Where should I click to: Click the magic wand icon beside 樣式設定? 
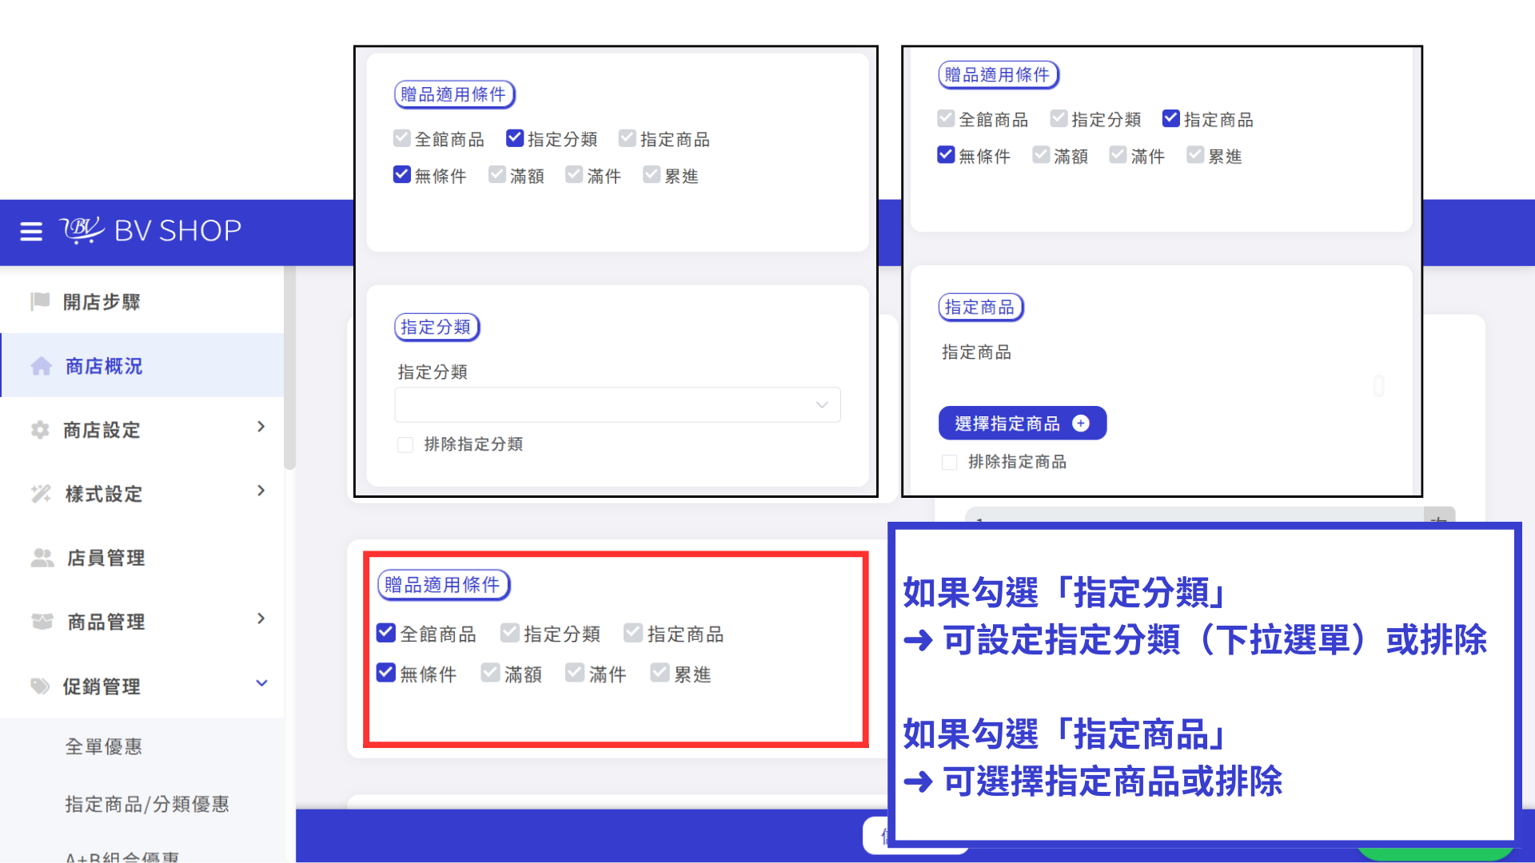pyautogui.click(x=41, y=494)
